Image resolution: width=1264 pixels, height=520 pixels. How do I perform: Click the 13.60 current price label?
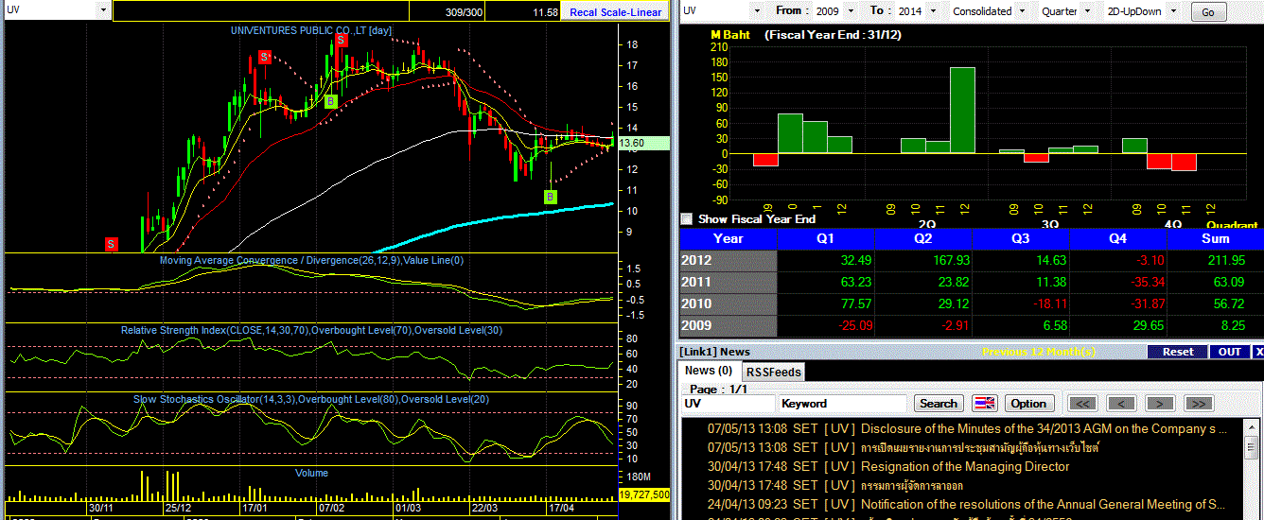643,143
